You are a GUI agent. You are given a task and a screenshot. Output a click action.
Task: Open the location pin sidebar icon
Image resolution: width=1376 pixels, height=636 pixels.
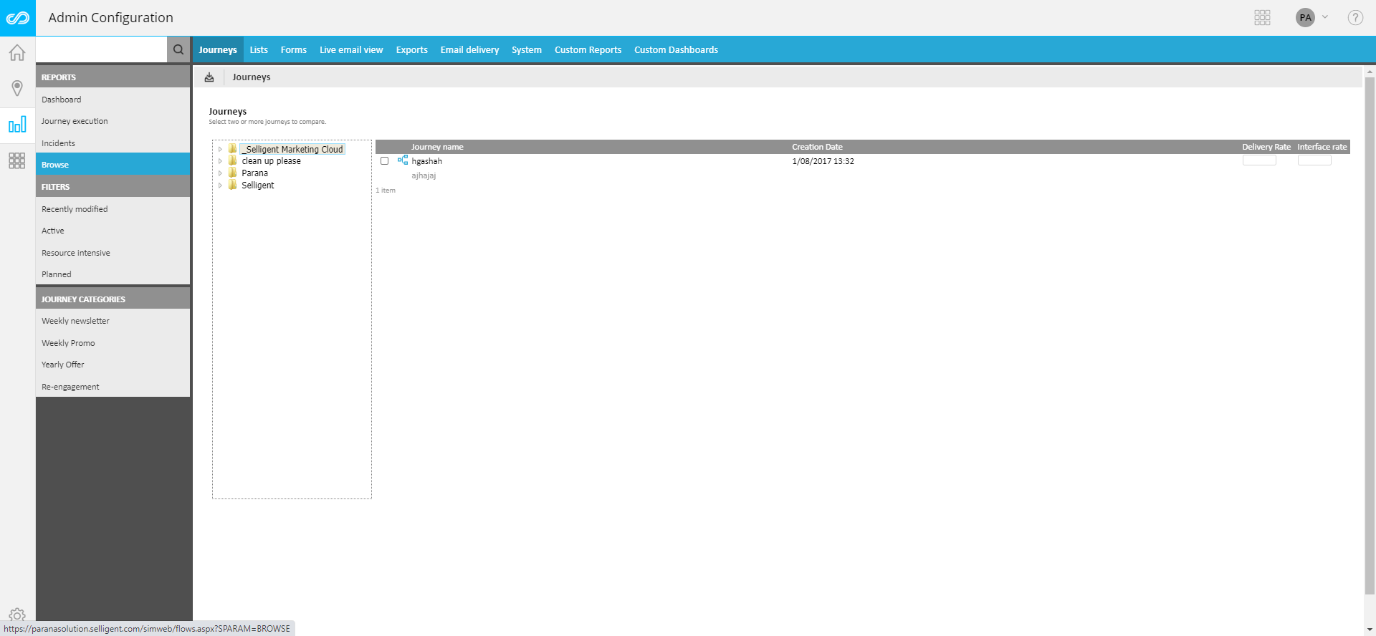[x=17, y=88]
